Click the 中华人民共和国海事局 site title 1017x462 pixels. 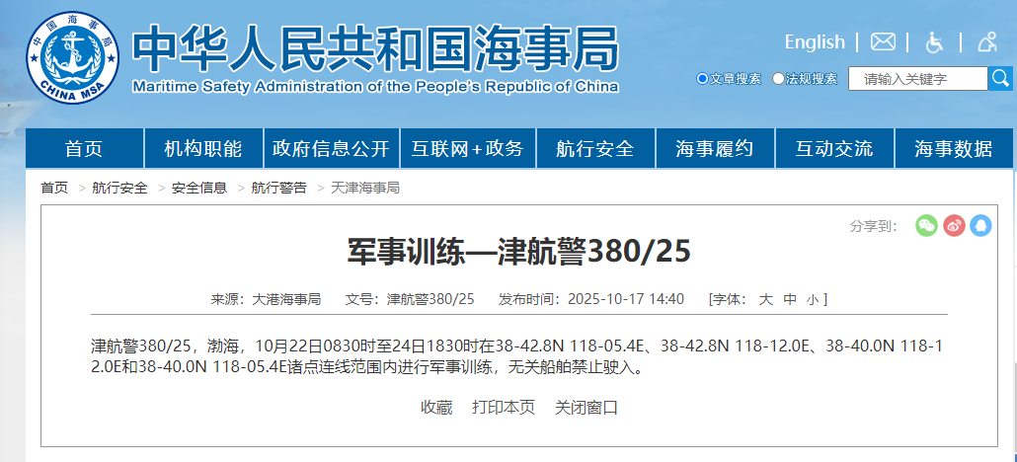coord(375,47)
